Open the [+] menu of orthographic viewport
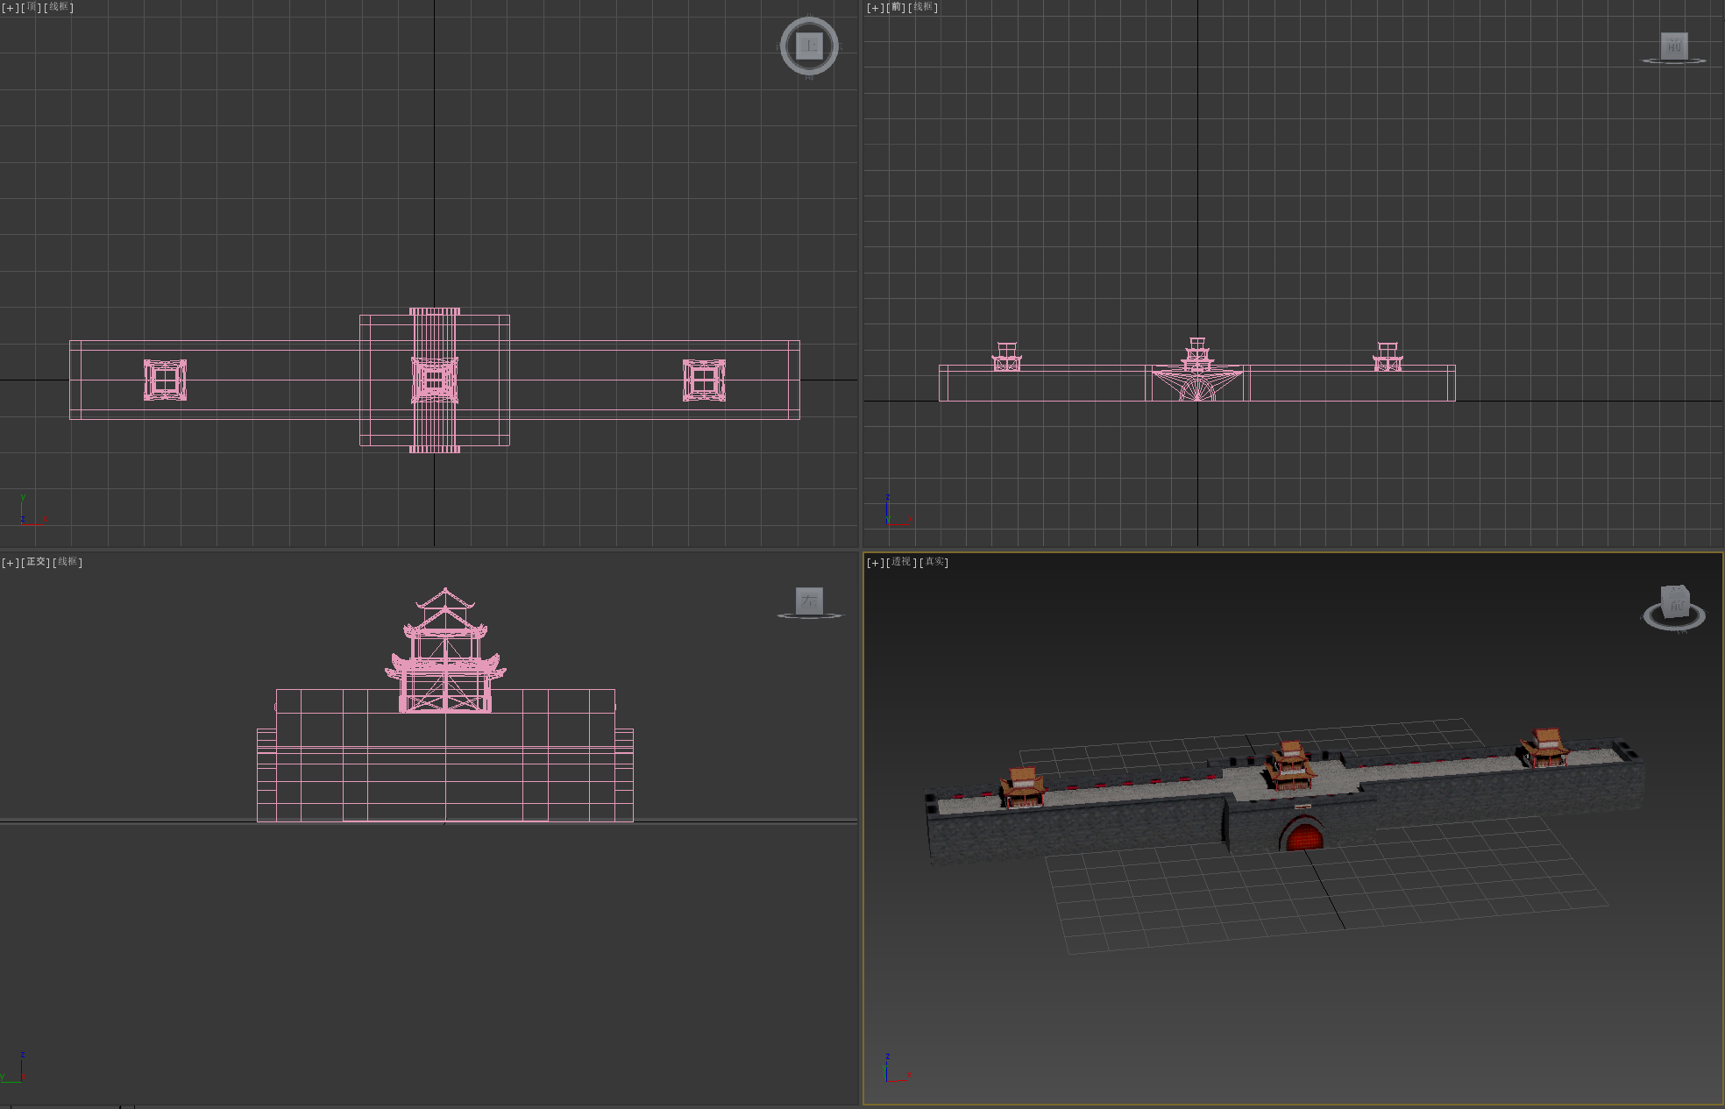Image resolution: width=1725 pixels, height=1109 pixels. coord(10,562)
